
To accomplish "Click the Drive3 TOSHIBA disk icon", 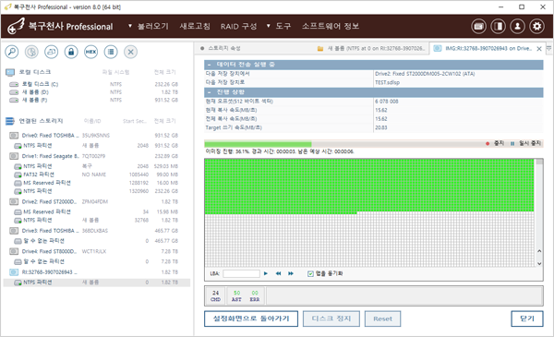I will coord(14,231).
